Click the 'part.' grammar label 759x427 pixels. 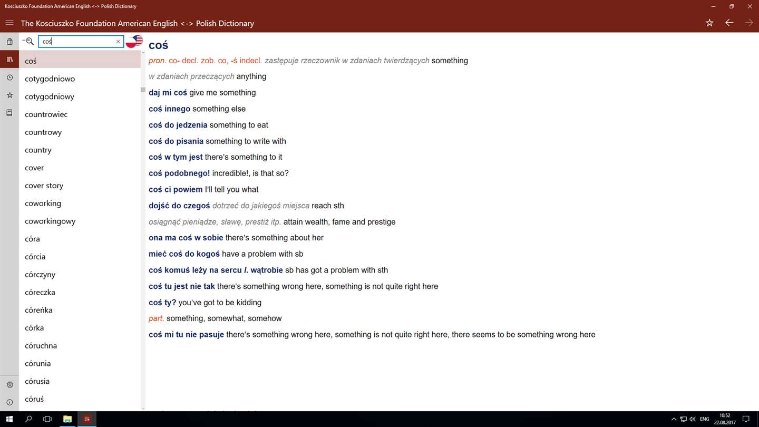click(157, 318)
